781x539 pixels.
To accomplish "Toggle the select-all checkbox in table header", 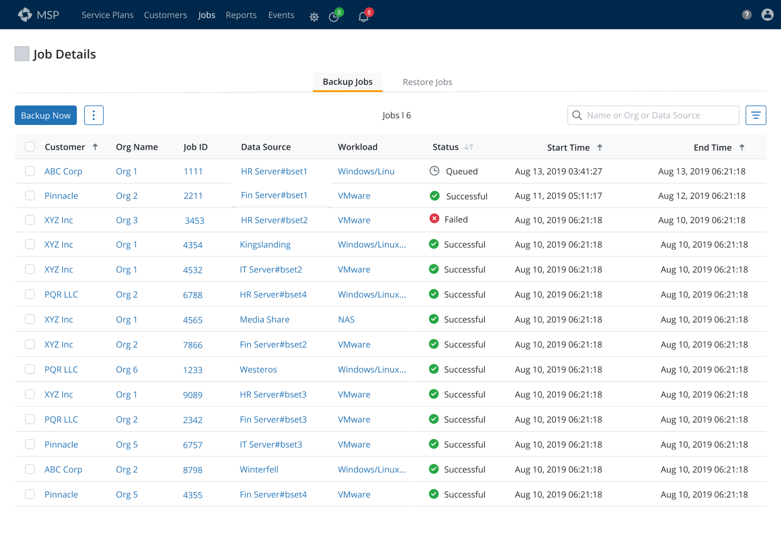I will 30,147.
